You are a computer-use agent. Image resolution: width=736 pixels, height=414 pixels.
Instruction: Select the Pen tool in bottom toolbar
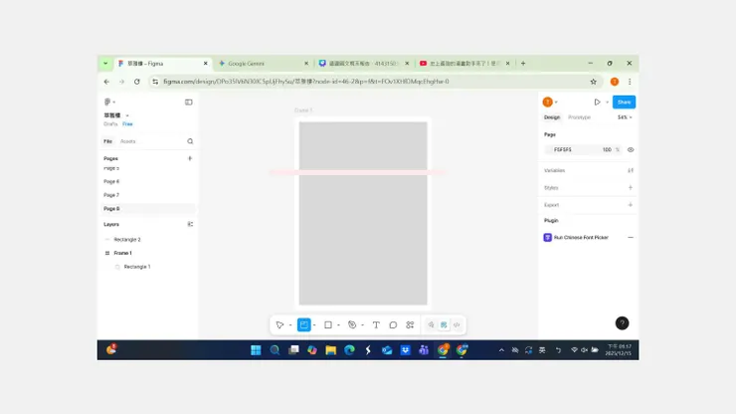(x=352, y=324)
